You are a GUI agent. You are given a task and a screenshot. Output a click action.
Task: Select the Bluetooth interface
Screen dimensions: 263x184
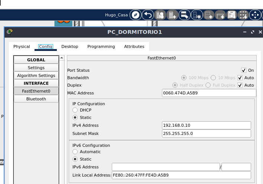36,99
